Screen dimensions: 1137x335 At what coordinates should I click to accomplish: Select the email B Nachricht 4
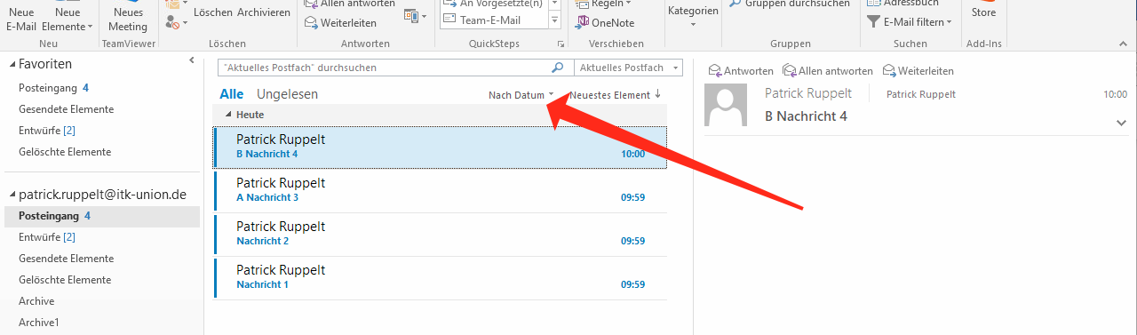click(x=440, y=147)
